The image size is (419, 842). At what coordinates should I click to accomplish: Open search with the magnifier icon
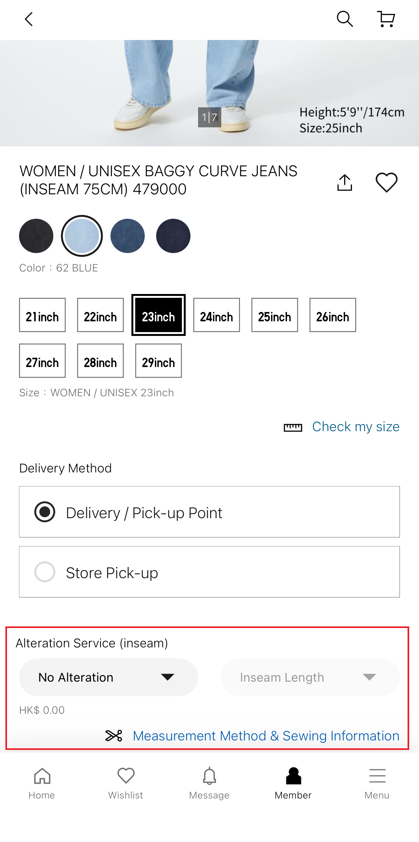pyautogui.click(x=344, y=19)
